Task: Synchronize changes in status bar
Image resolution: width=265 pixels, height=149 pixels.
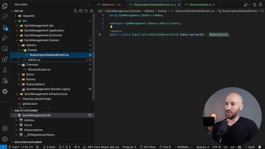Action: pos(27,147)
